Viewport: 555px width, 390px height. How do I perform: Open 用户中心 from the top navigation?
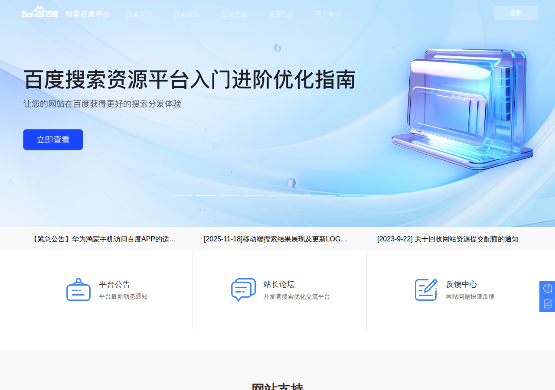(x=329, y=14)
